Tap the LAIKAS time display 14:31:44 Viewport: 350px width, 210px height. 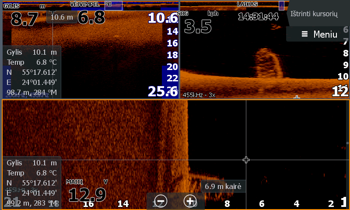pyautogui.click(x=258, y=17)
